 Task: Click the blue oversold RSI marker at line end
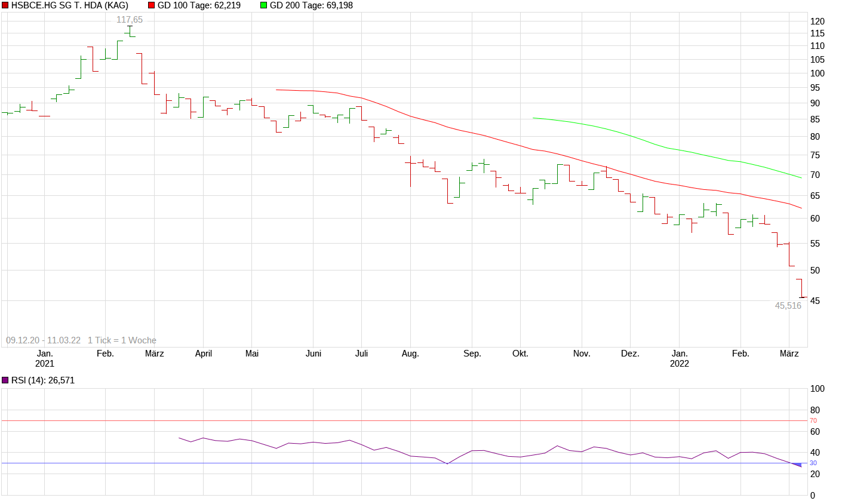pyautogui.click(x=796, y=465)
